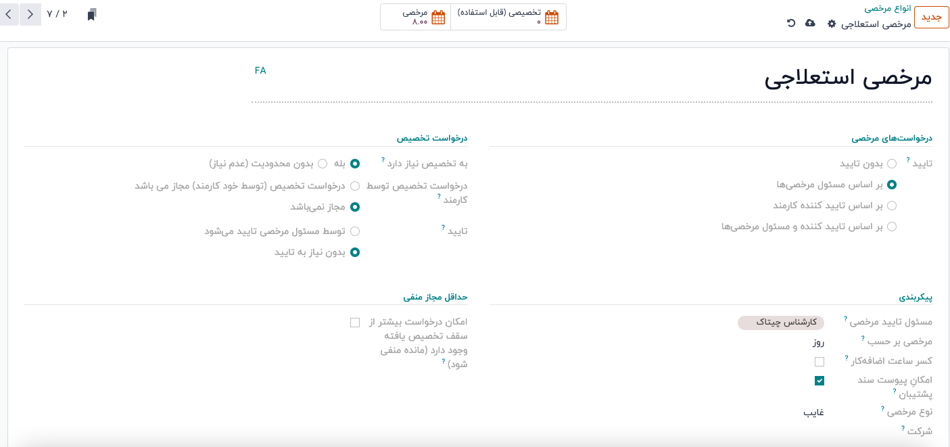Click the FA translation language button
The height and width of the screenshot is (447, 950).
pyautogui.click(x=260, y=70)
